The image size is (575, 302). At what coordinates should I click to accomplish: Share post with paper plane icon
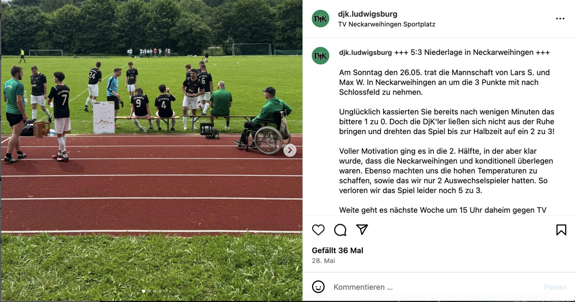click(362, 230)
